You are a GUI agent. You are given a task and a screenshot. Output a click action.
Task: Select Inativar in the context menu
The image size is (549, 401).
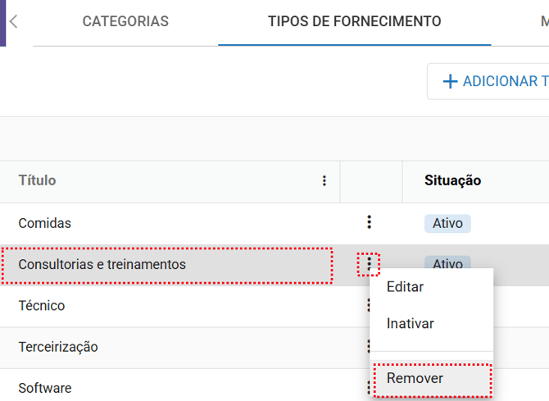[x=410, y=324]
